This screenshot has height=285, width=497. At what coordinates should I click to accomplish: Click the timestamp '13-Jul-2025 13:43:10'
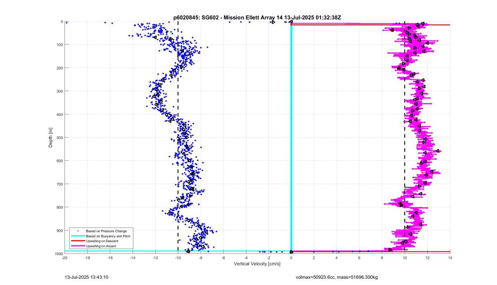coord(87,277)
